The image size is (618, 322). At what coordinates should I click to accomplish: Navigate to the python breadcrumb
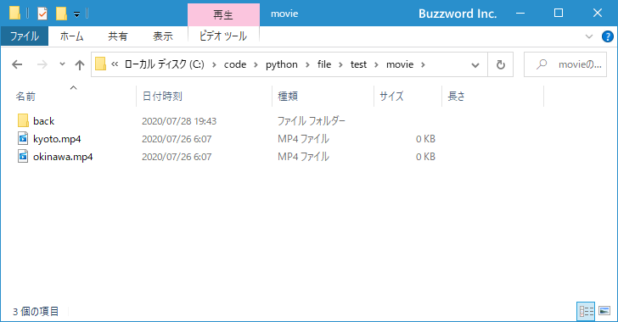282,64
